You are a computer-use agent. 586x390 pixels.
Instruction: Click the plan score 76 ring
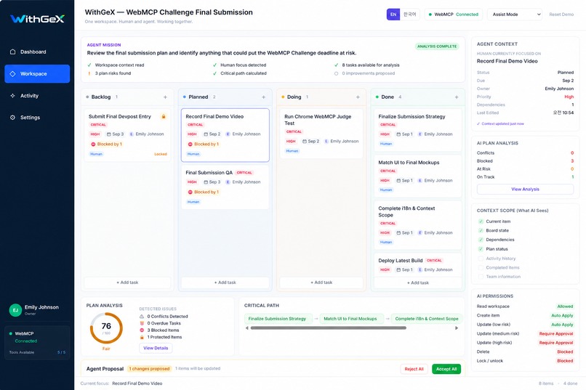pos(106,328)
